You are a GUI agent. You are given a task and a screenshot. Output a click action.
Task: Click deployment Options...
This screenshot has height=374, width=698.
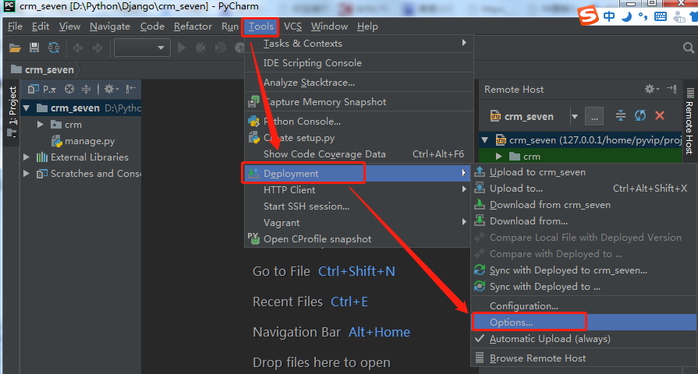pos(583,323)
